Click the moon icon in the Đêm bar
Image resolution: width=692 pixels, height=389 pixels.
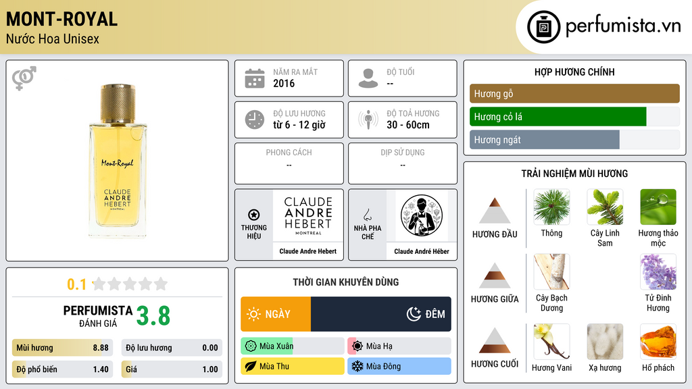coord(414,314)
